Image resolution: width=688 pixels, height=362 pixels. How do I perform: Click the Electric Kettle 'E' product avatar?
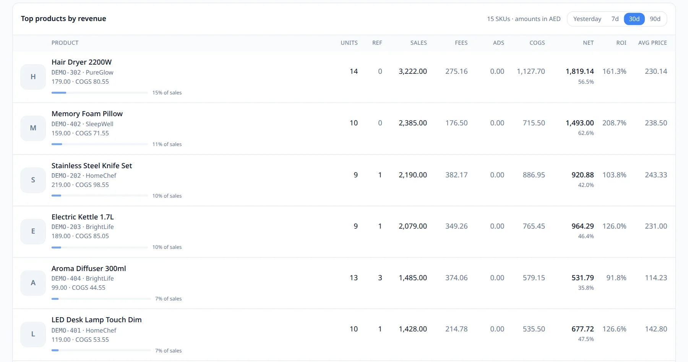tap(33, 231)
